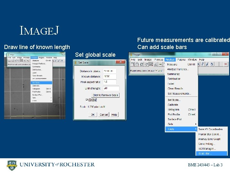
Task: Select Straight Line tool in large ImageJ toolbar
Action: [151, 64]
